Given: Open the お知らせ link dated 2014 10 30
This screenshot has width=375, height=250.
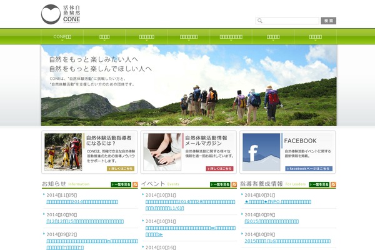Looking at the screenshot, I should (x=85, y=221).
